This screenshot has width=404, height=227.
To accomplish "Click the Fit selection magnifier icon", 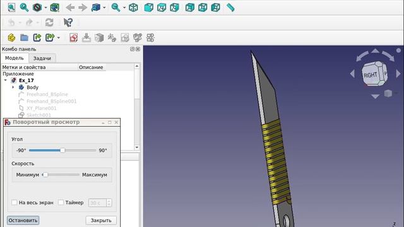I will (24, 8).
